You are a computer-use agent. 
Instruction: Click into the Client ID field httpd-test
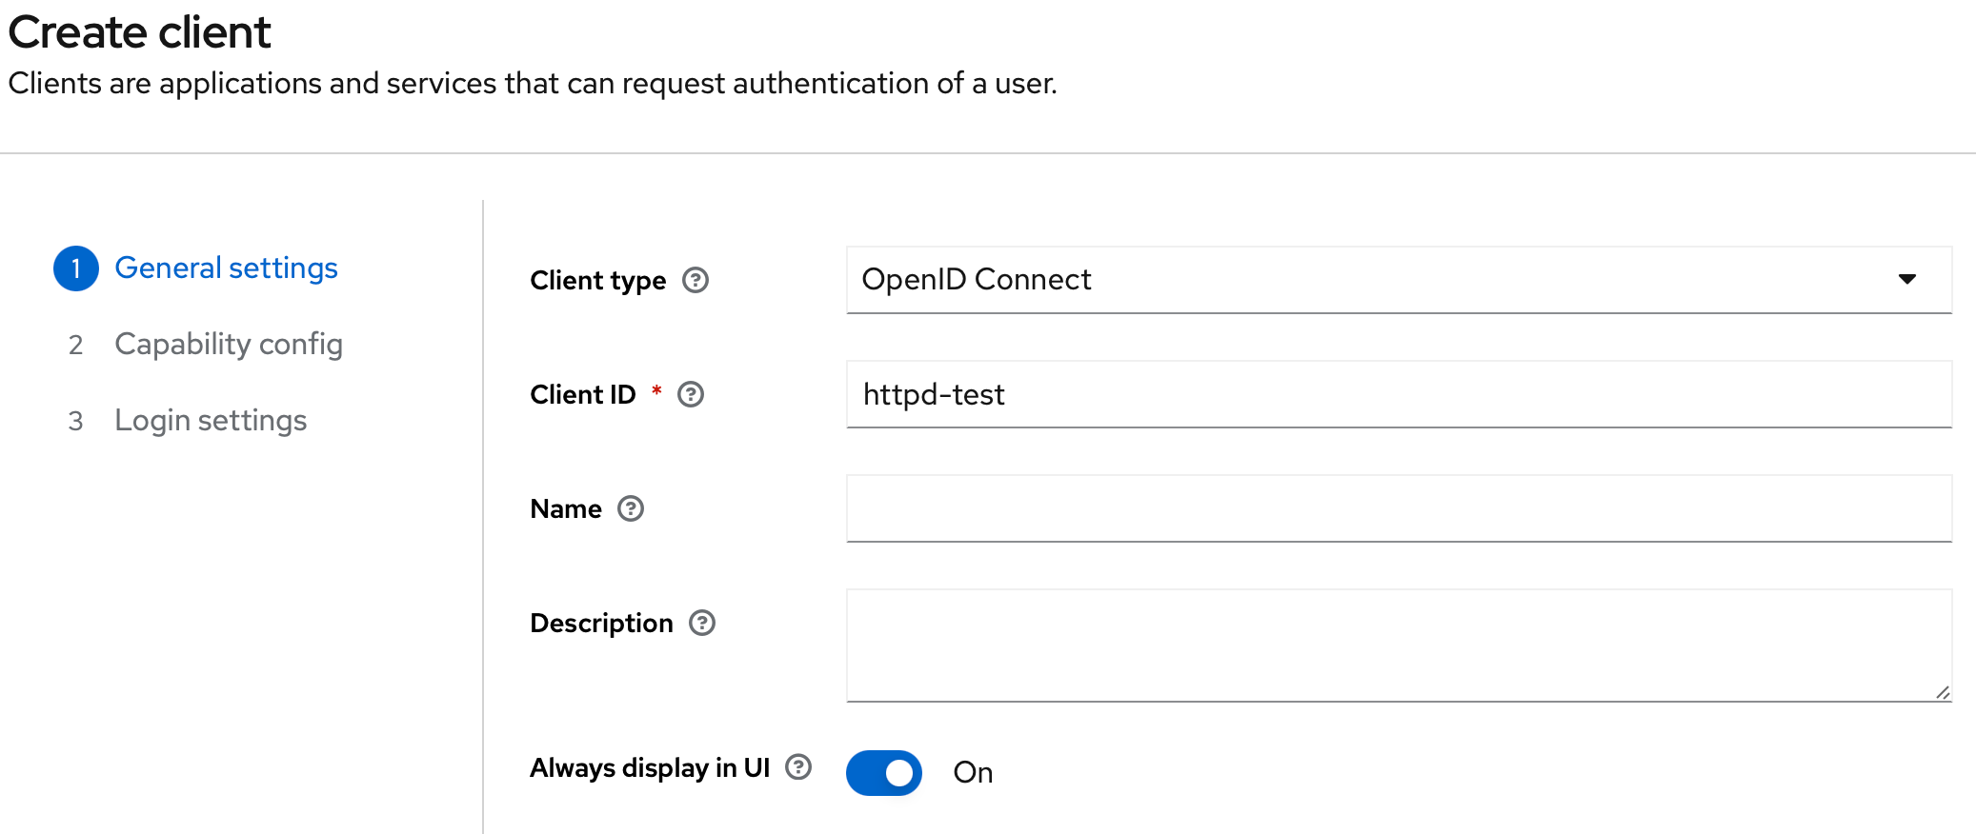tap(1399, 394)
